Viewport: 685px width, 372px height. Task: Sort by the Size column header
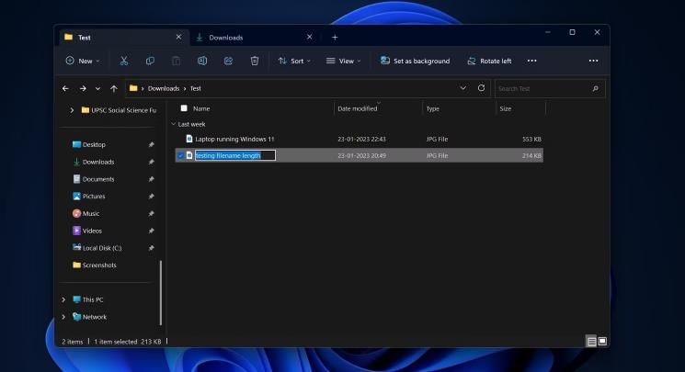[x=506, y=108]
